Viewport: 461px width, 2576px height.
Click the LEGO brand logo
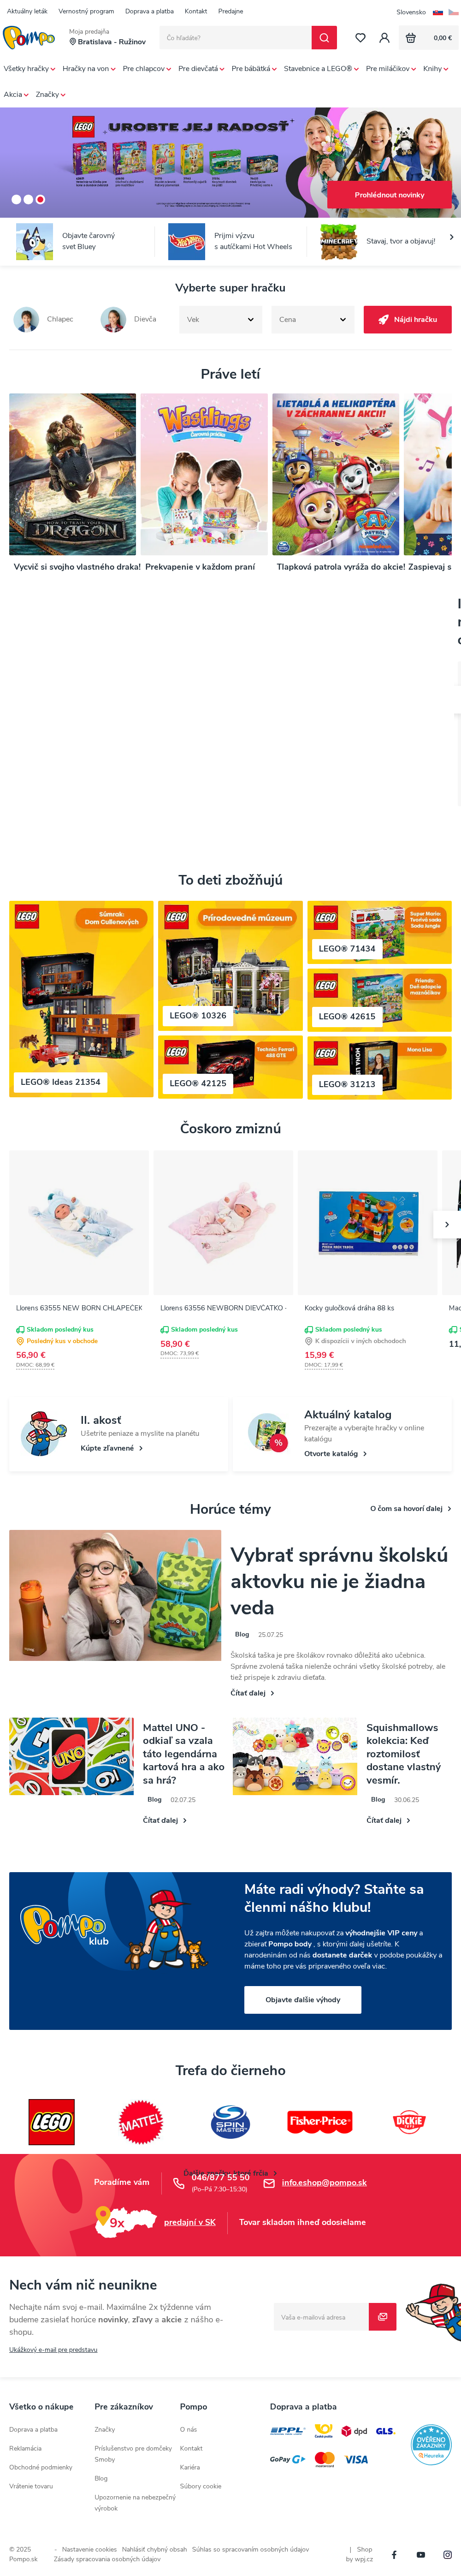[x=51, y=2121]
